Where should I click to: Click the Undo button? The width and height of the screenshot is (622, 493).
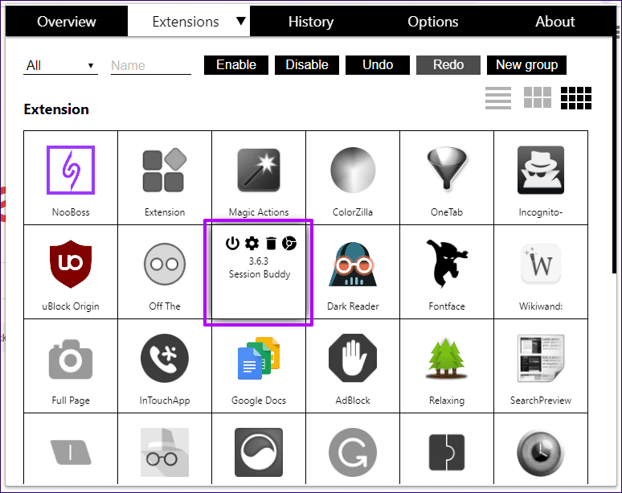point(378,64)
